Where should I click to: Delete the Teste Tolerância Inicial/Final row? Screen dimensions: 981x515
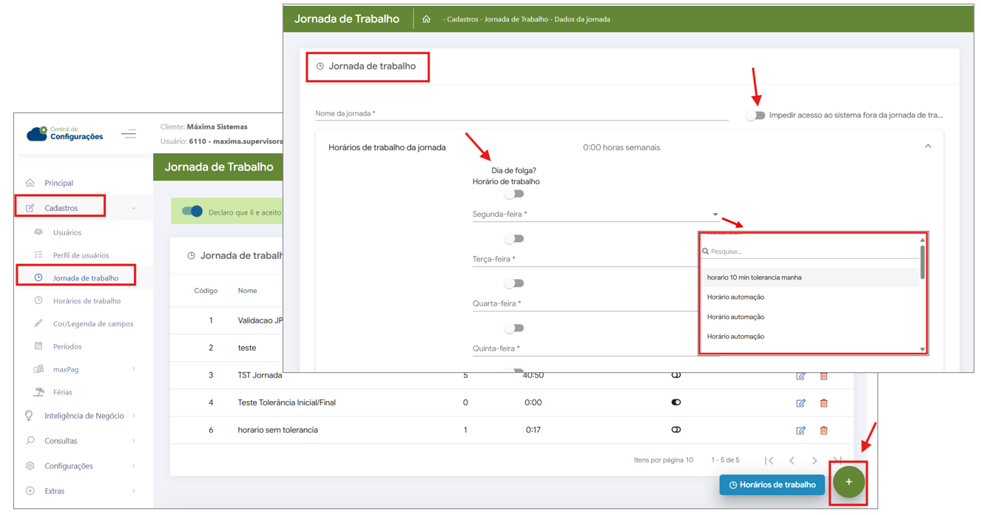click(x=823, y=403)
